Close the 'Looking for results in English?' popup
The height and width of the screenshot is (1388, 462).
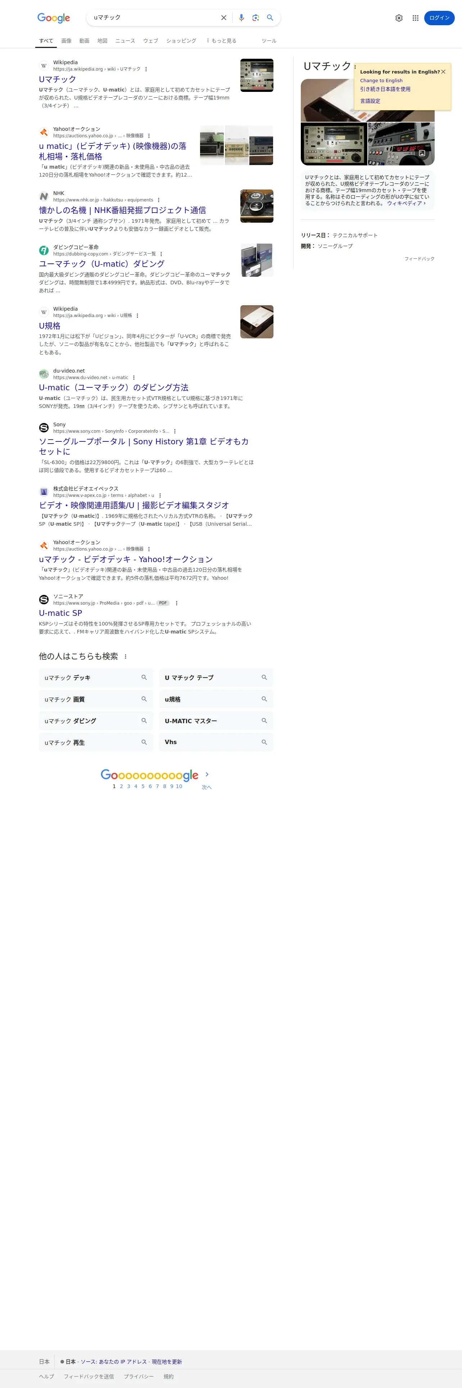pyautogui.click(x=443, y=72)
